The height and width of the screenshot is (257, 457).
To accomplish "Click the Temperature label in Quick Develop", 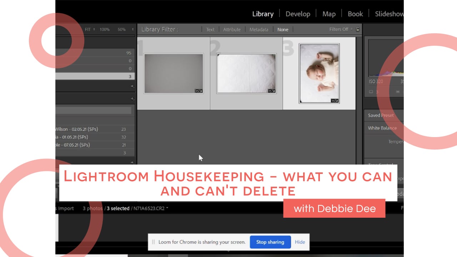I will pos(396,142).
